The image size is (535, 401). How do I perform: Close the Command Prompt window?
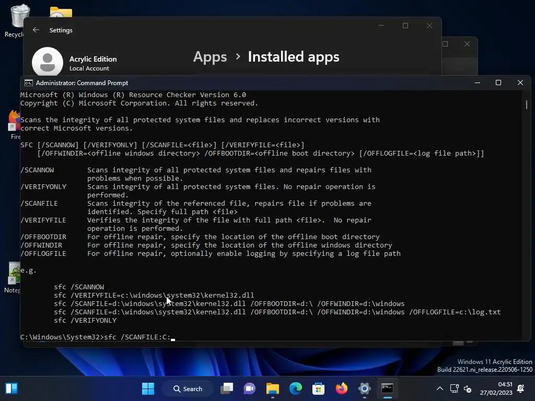[520, 83]
